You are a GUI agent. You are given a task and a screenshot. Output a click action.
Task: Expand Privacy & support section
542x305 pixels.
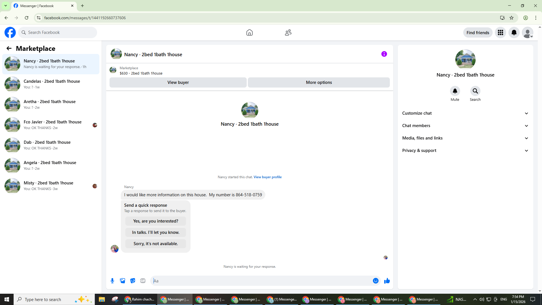coord(465,151)
